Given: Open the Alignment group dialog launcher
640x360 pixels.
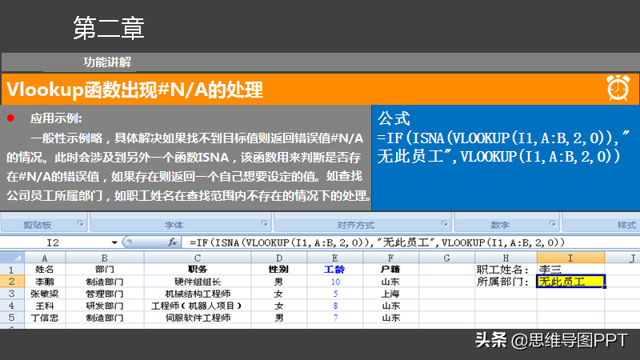Looking at the screenshot, I should tap(445, 224).
